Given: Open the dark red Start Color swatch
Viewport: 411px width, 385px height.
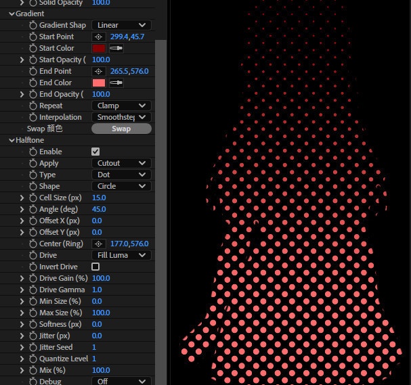Looking at the screenshot, I should pos(99,49).
